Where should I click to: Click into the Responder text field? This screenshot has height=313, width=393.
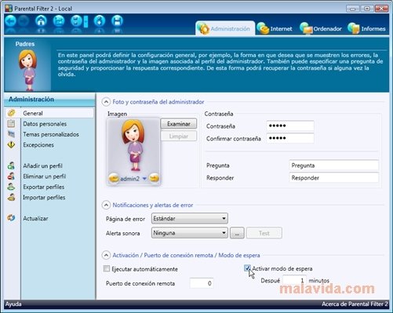pyautogui.click(x=334, y=178)
